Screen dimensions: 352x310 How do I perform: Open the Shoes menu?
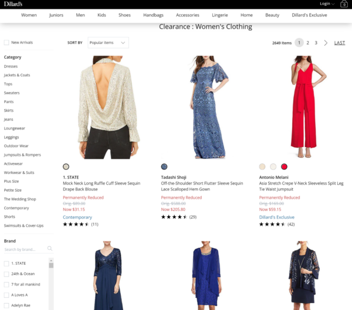coord(124,15)
